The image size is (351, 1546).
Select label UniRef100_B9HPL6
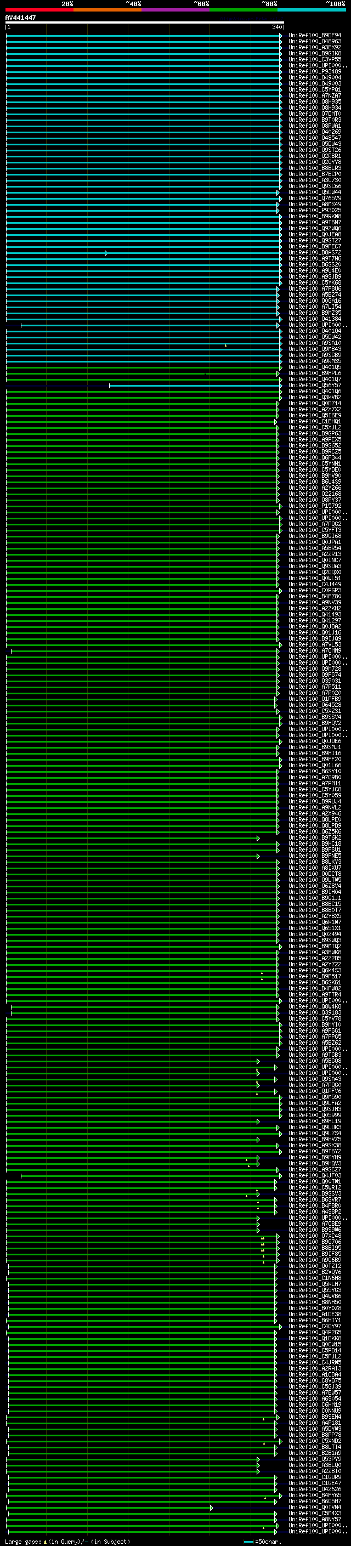[x=315, y=373]
